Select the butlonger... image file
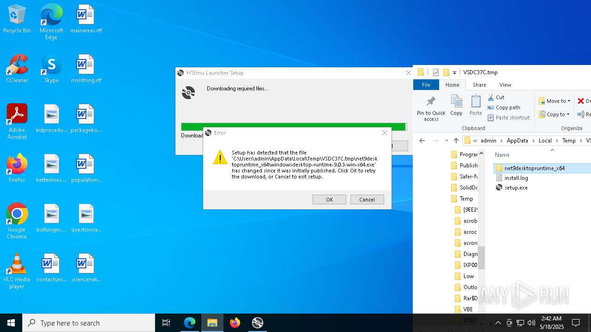Screen dimensions: 591x332 (51, 218)
